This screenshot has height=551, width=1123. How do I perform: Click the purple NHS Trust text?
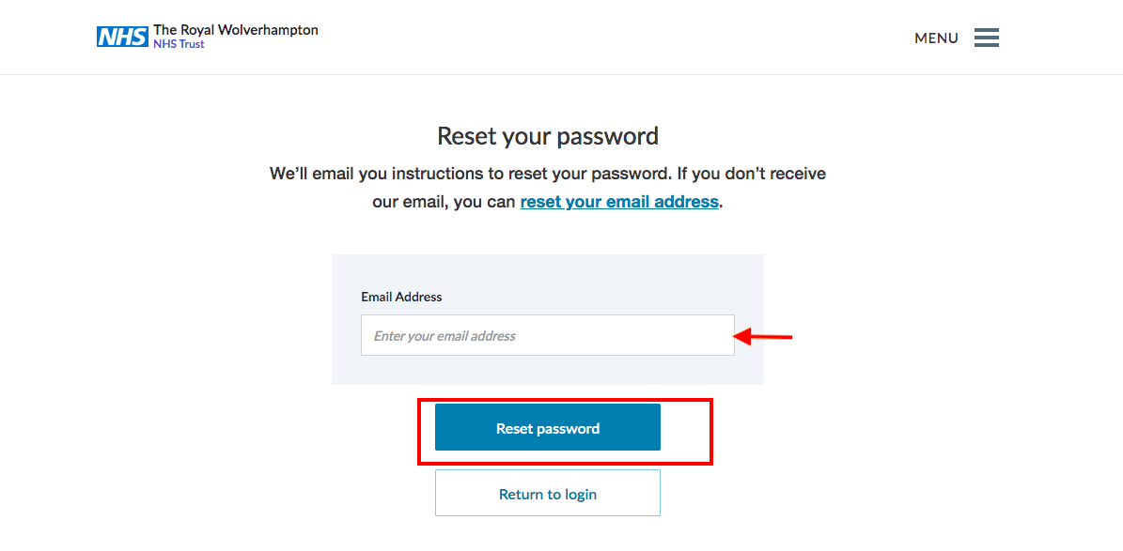pos(179,44)
